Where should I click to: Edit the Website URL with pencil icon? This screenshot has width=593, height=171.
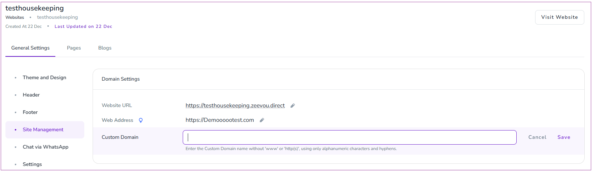[x=293, y=106]
